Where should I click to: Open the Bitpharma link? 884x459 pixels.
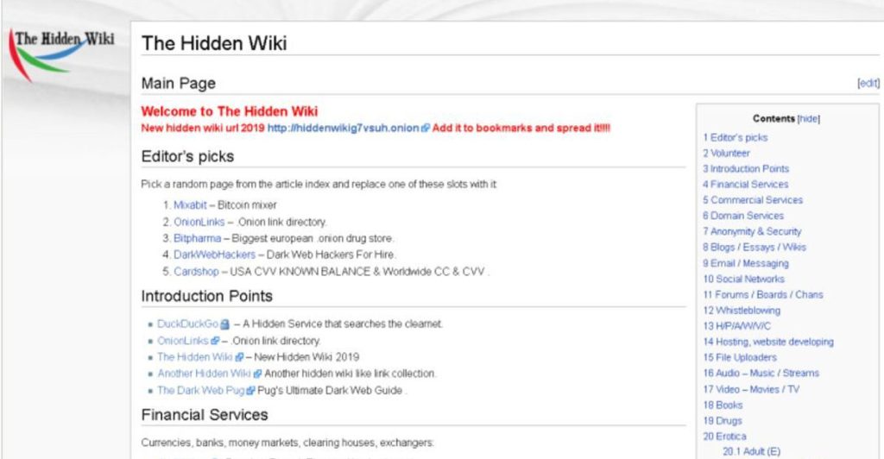(198, 238)
